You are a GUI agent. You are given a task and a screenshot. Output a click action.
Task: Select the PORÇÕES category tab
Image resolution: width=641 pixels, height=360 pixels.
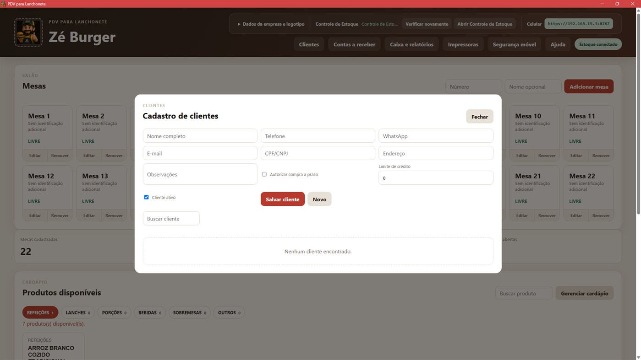click(x=114, y=312)
